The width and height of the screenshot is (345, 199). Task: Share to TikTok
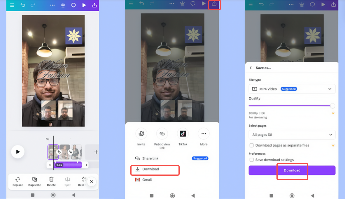183,137
